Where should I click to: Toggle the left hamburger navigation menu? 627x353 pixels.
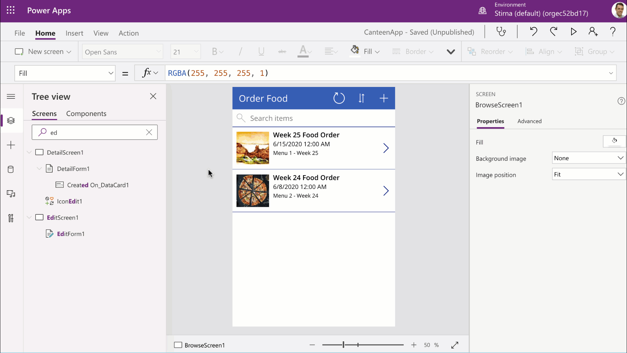click(x=11, y=96)
